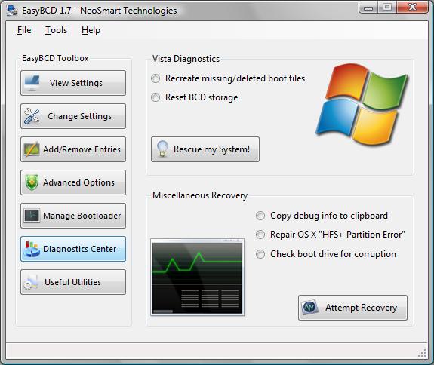Click the green shield Advanced Options icon
The width and height of the screenshot is (434, 365).
click(32, 182)
